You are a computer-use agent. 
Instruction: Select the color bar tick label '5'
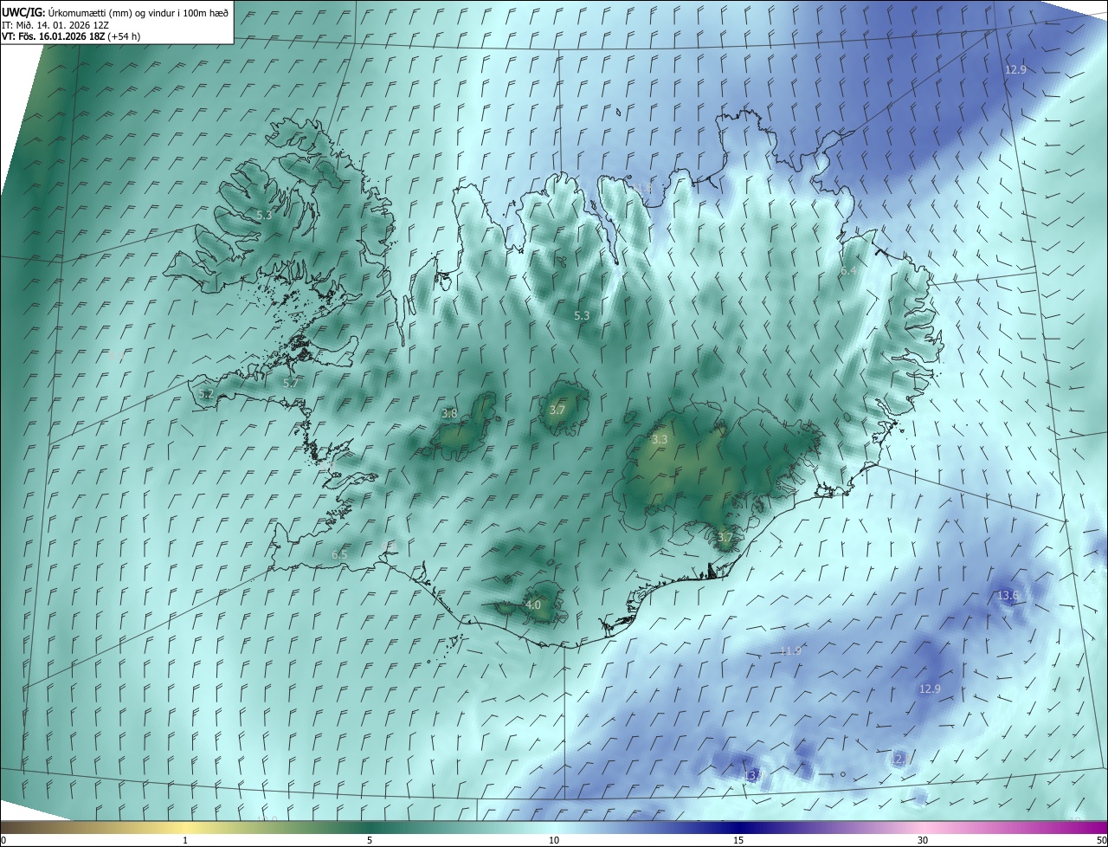[370, 841]
